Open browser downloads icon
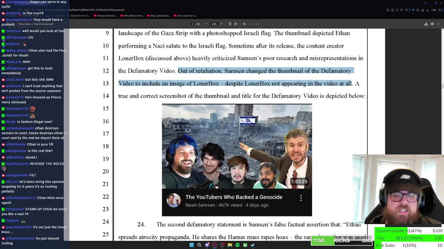 (427, 10)
